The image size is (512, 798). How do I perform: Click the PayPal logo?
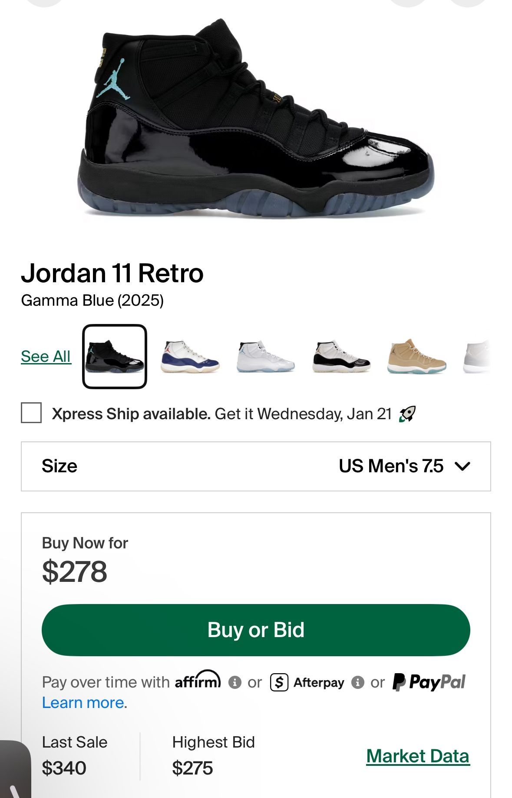(429, 682)
